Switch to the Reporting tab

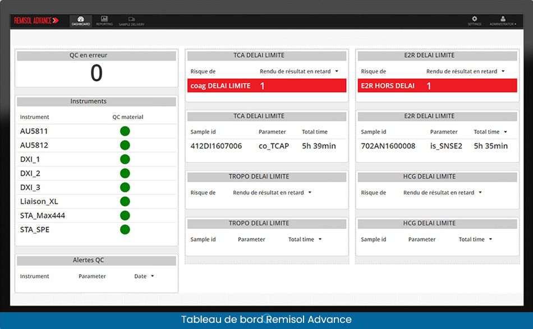coord(104,21)
